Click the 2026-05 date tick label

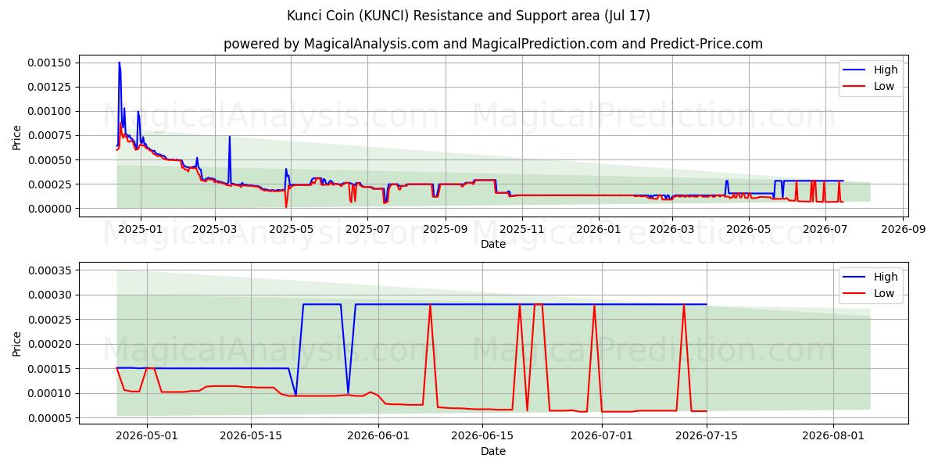click(x=749, y=229)
